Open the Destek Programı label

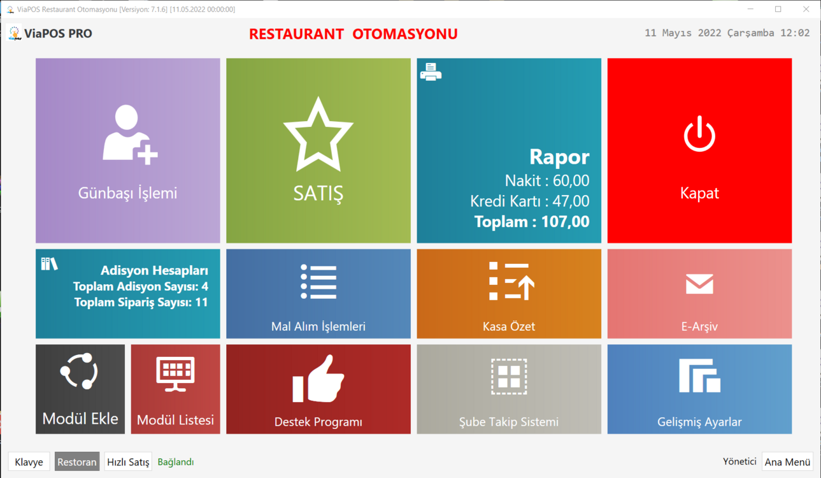click(318, 422)
